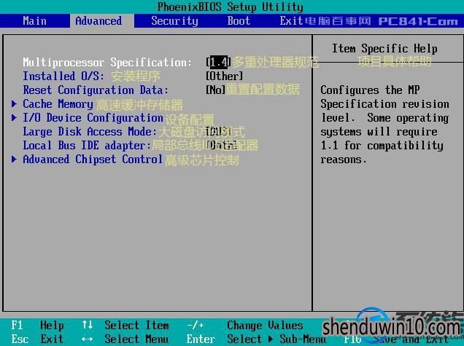Image resolution: width=464 pixels, height=346 pixels.
Task: Click the Enter Select Sub-Menu hint
Action: [x=256, y=339]
